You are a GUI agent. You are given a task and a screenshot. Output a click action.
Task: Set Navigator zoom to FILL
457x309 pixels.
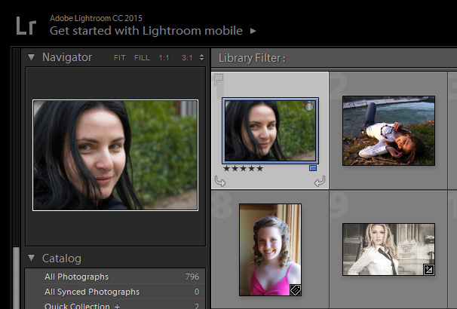142,58
